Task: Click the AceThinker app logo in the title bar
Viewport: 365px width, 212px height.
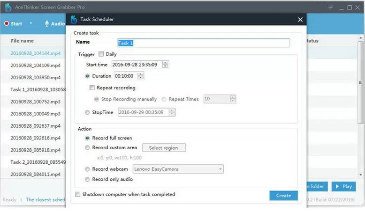Action: click(8, 7)
